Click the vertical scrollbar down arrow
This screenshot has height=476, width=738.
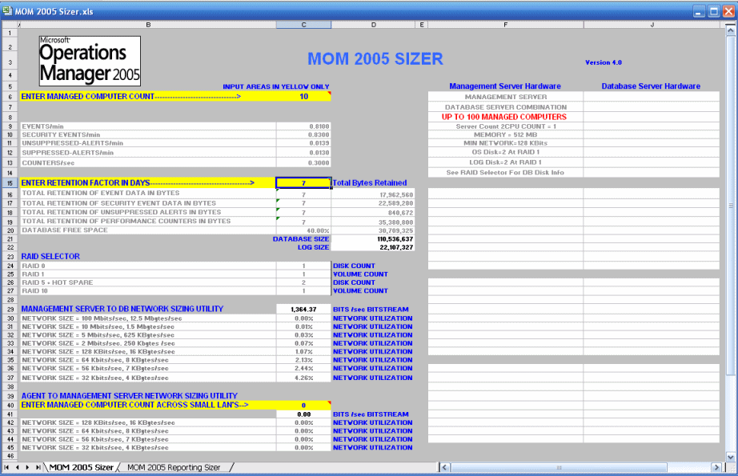click(731, 457)
